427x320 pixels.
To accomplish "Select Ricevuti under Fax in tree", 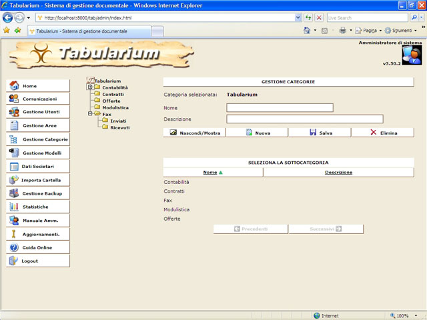I will click(120, 127).
